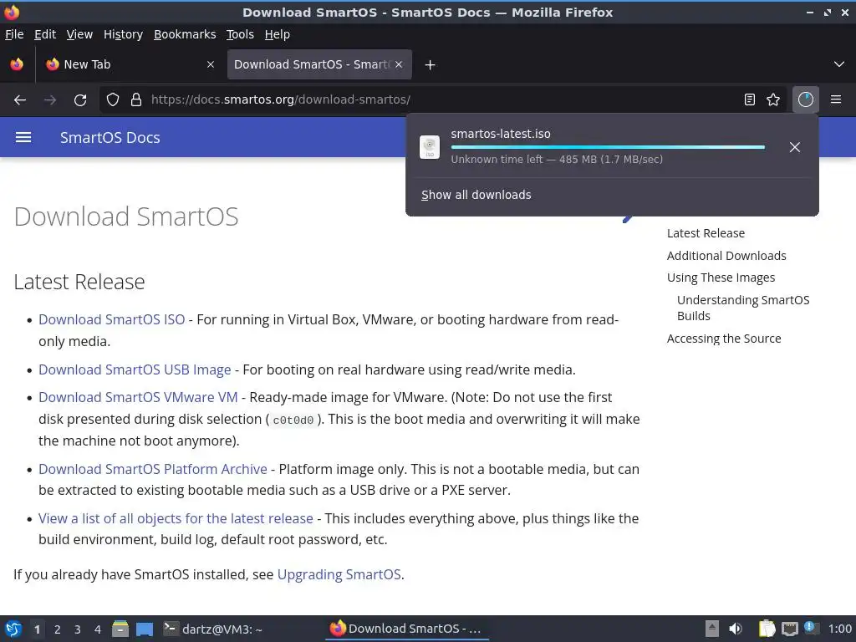Focus Firefox Download SmartOS taskbar entry

tap(407, 629)
